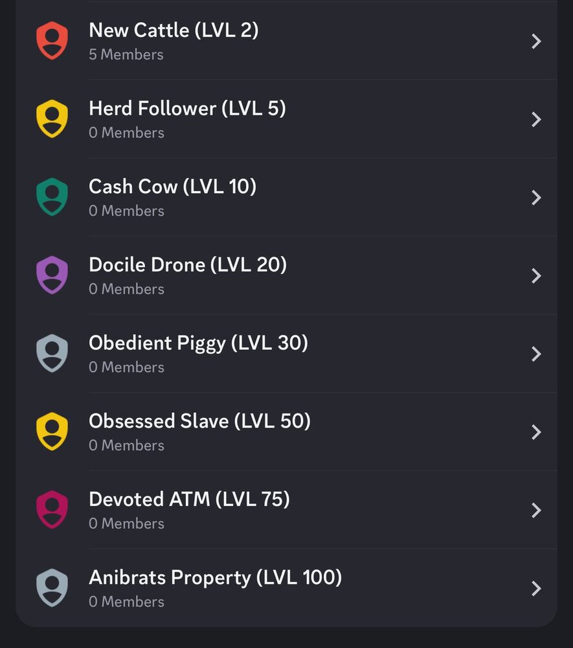Image resolution: width=573 pixels, height=648 pixels.
Task: Click the gray Obedient Piggy role shield icon
Action: click(x=52, y=354)
